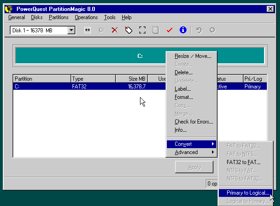Click the dashed-square Format partition icon

click(142, 30)
